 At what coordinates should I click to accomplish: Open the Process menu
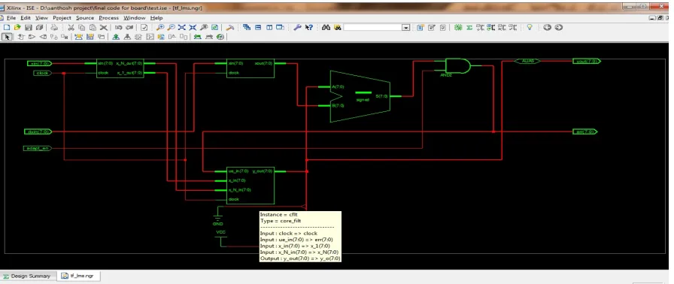pos(109,18)
